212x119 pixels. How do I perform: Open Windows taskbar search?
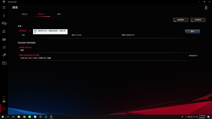(8, 117)
